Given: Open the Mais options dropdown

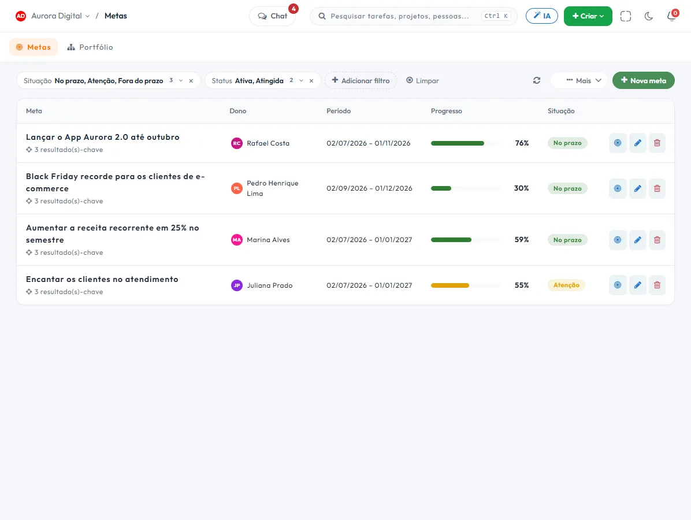Looking at the screenshot, I should pos(579,81).
